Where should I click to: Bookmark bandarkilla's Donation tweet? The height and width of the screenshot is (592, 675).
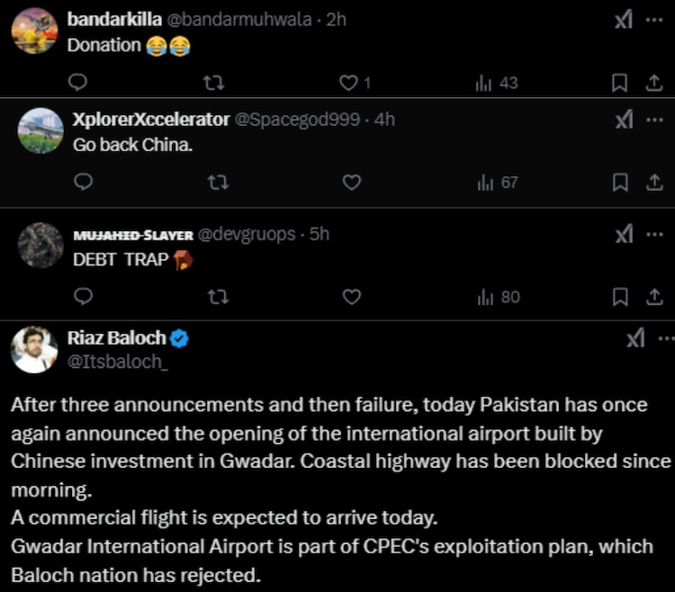click(619, 83)
